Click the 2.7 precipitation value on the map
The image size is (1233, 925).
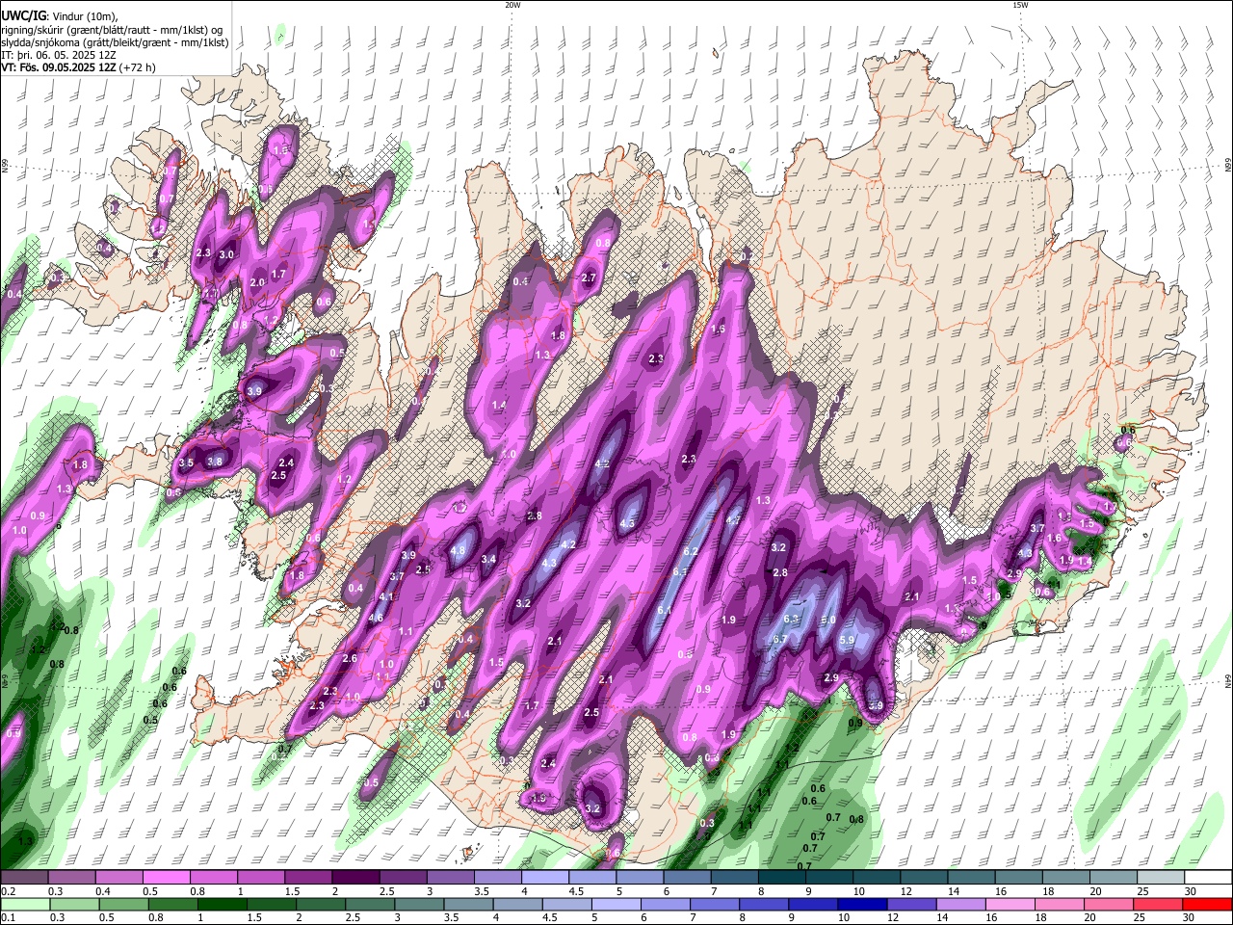[590, 277]
